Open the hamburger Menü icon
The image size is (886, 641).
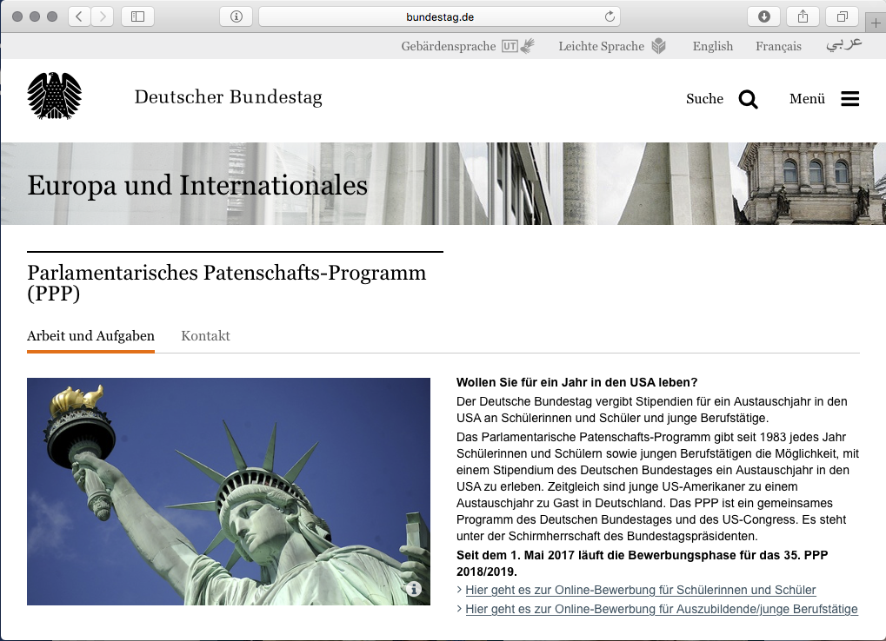[849, 99]
